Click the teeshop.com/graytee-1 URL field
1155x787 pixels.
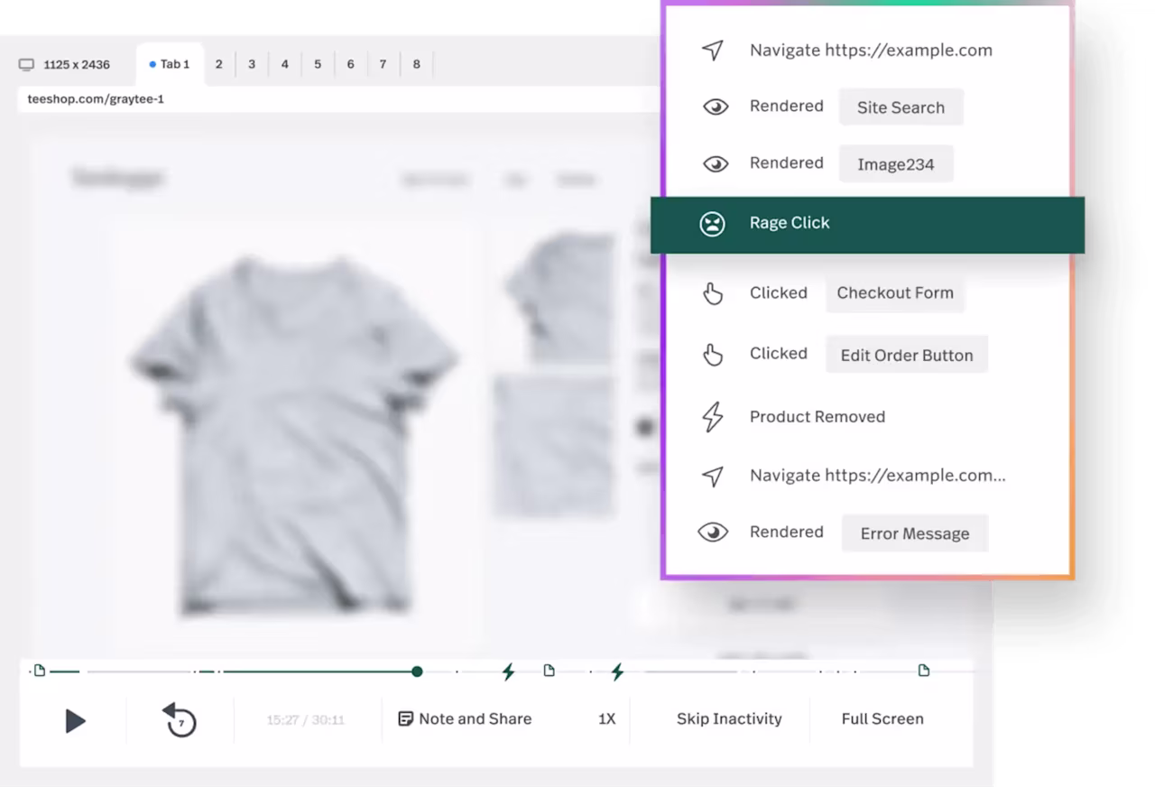click(338, 99)
